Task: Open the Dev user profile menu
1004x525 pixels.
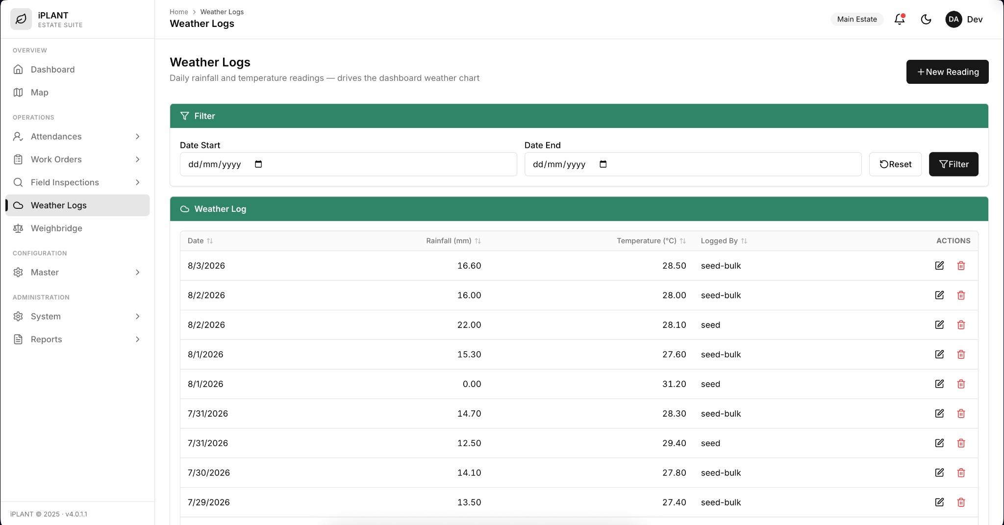Action: tap(964, 19)
